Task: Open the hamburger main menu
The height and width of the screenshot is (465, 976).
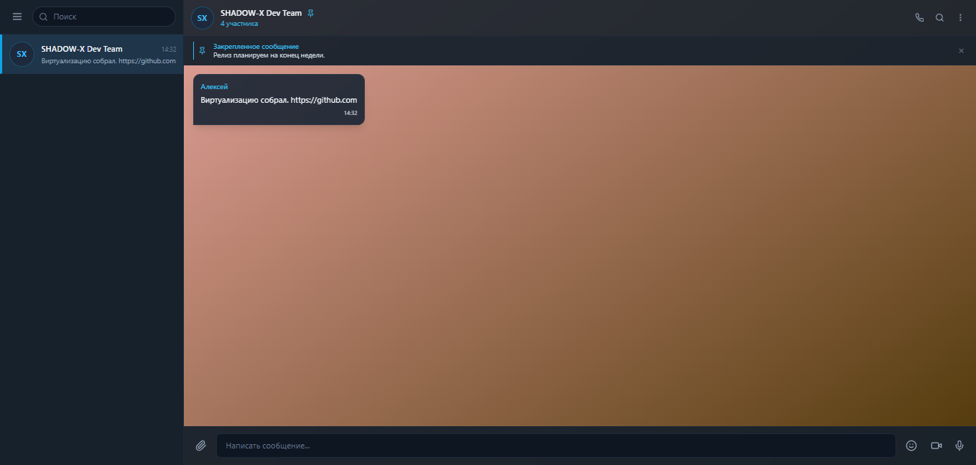Action: (x=17, y=17)
